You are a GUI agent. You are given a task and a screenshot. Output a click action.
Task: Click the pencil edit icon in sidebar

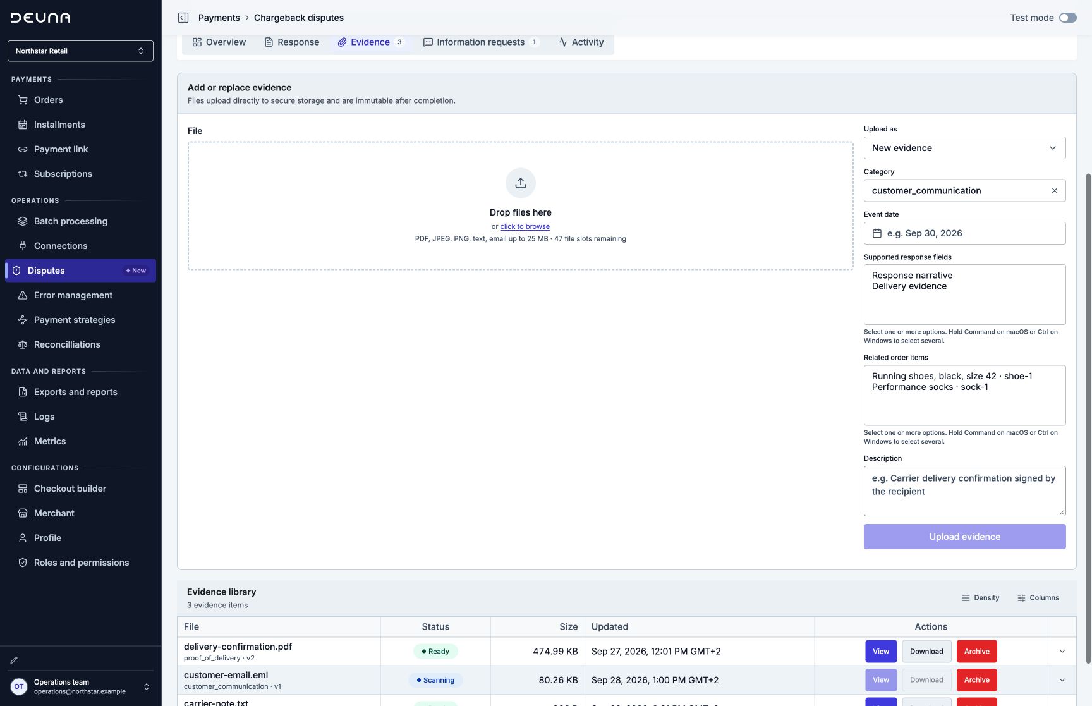click(14, 660)
